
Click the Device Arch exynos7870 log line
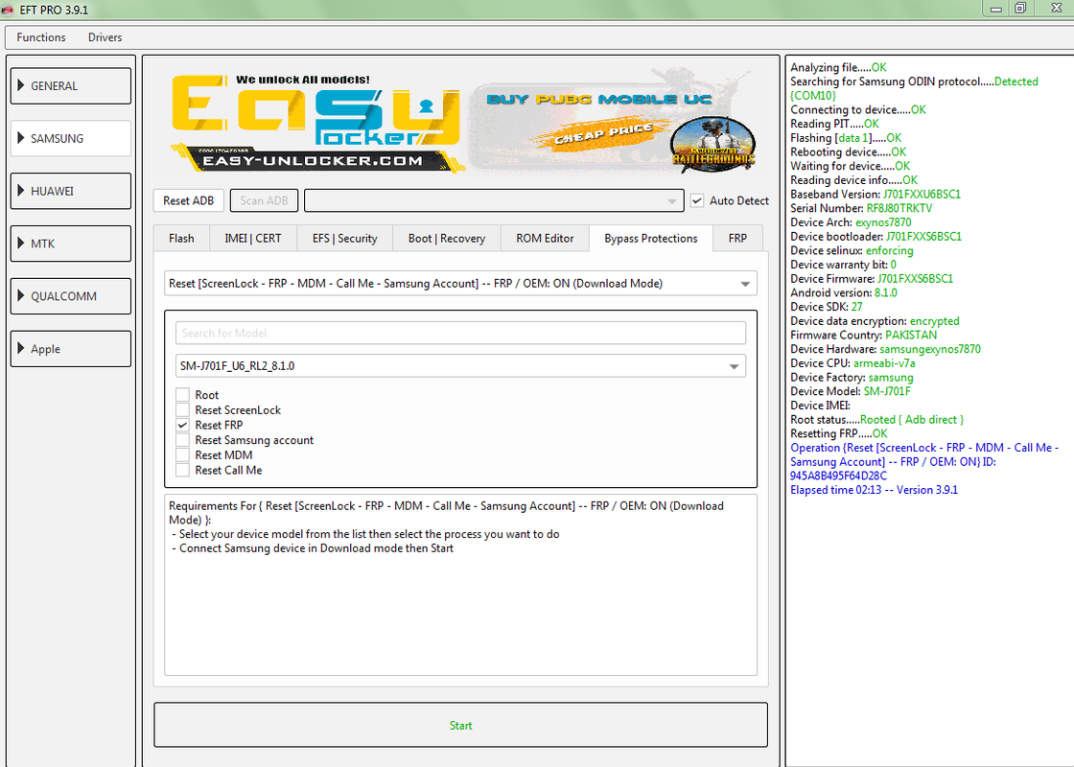851,221
